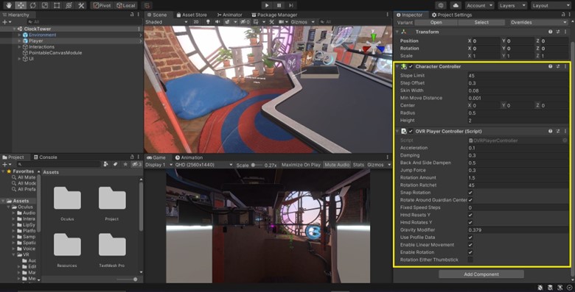The height and width of the screenshot is (292, 575).
Task: Toggle Enable Linear Movement checkbox
Action: [470, 244]
